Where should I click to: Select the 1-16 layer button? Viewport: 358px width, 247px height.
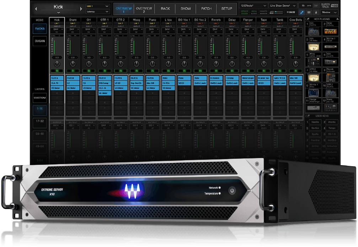(x=40, y=110)
